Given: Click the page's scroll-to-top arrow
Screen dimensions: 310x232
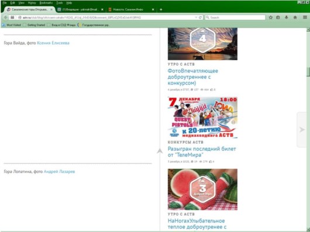Looking at the screenshot, I should [160, 151].
